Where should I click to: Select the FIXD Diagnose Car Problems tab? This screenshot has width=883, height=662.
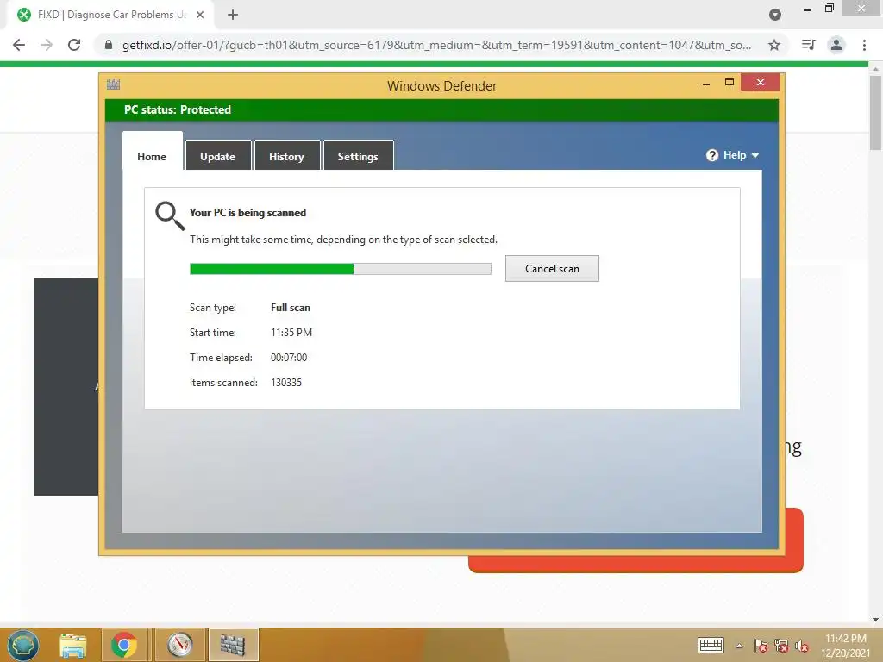click(x=111, y=15)
